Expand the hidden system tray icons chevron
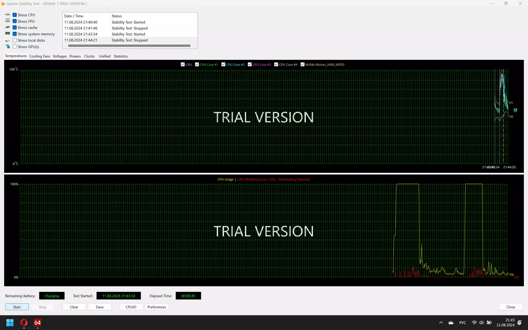Screen dimensions: 528x330 [x=441, y=323]
